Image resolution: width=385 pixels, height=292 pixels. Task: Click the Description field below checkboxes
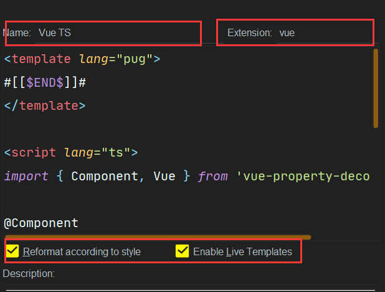tap(191, 288)
